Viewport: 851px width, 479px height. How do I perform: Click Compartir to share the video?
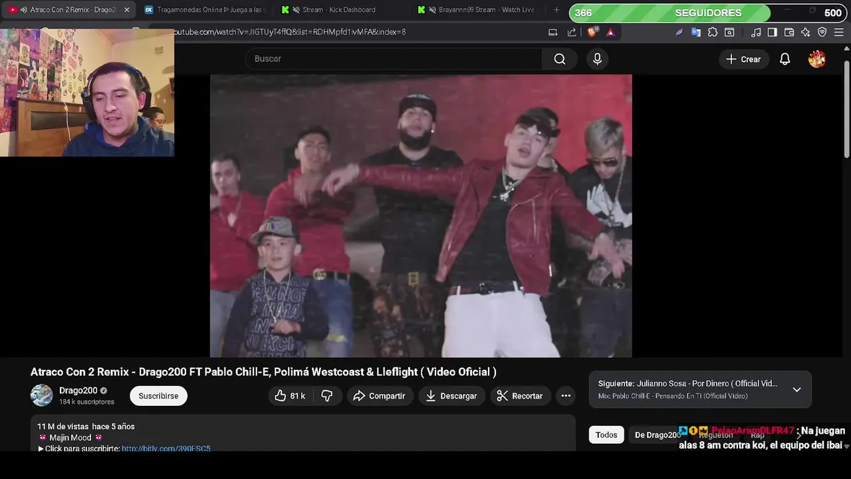[379, 396]
